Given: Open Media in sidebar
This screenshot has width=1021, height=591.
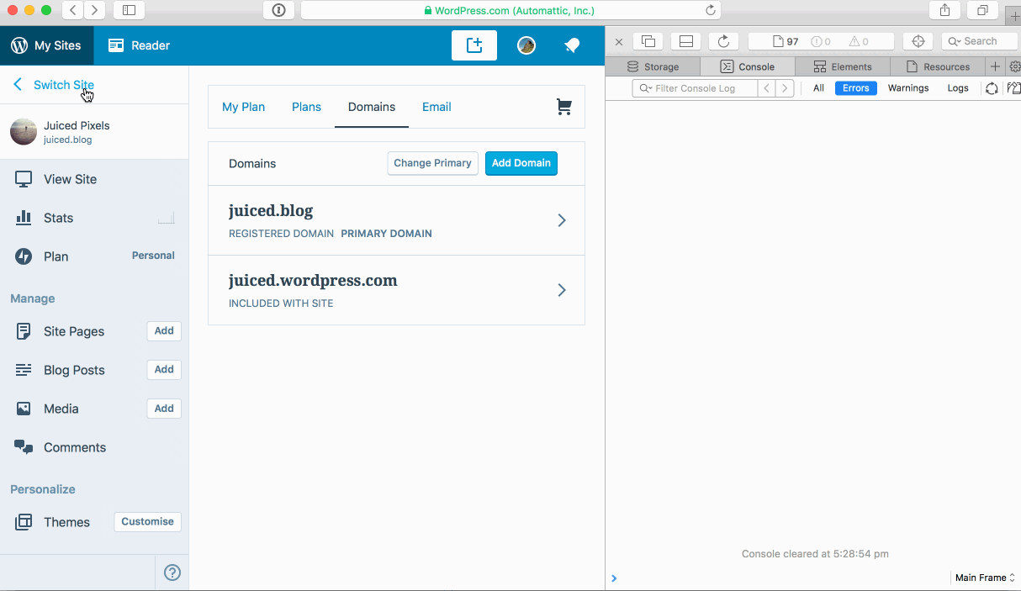Looking at the screenshot, I should coord(61,409).
